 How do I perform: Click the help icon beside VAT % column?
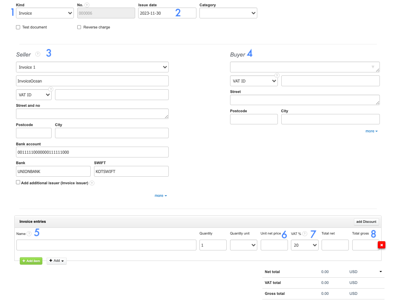point(305,234)
